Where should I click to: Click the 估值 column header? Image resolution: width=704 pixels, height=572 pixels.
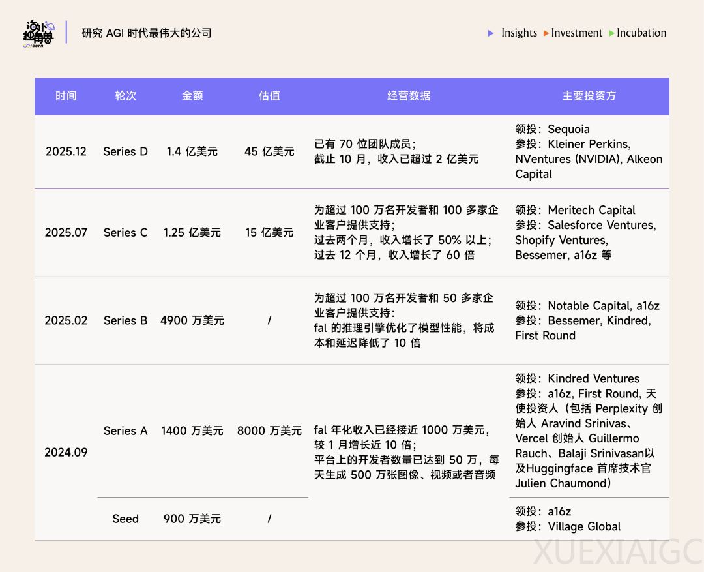269,96
